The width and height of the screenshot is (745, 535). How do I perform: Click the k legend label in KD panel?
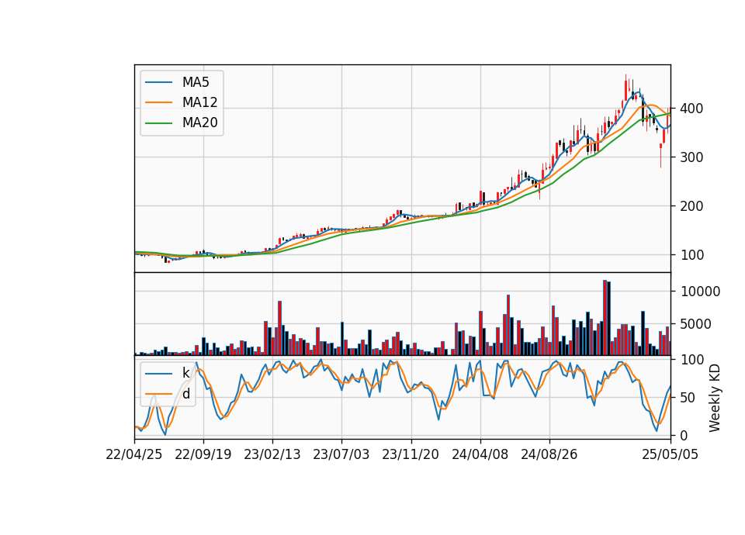click(185, 373)
